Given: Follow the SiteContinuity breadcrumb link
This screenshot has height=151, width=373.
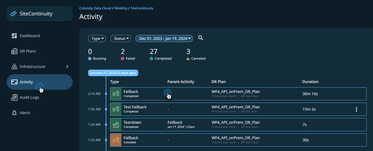Looking at the screenshot, I should point(142,8).
